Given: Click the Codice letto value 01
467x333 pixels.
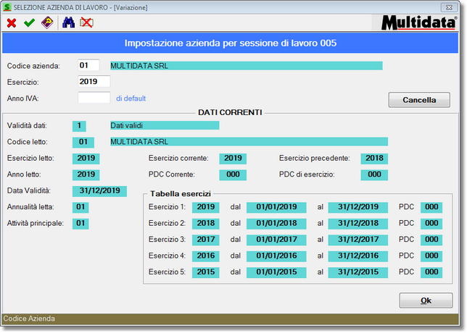Looking at the screenshot, I should [x=83, y=142].
